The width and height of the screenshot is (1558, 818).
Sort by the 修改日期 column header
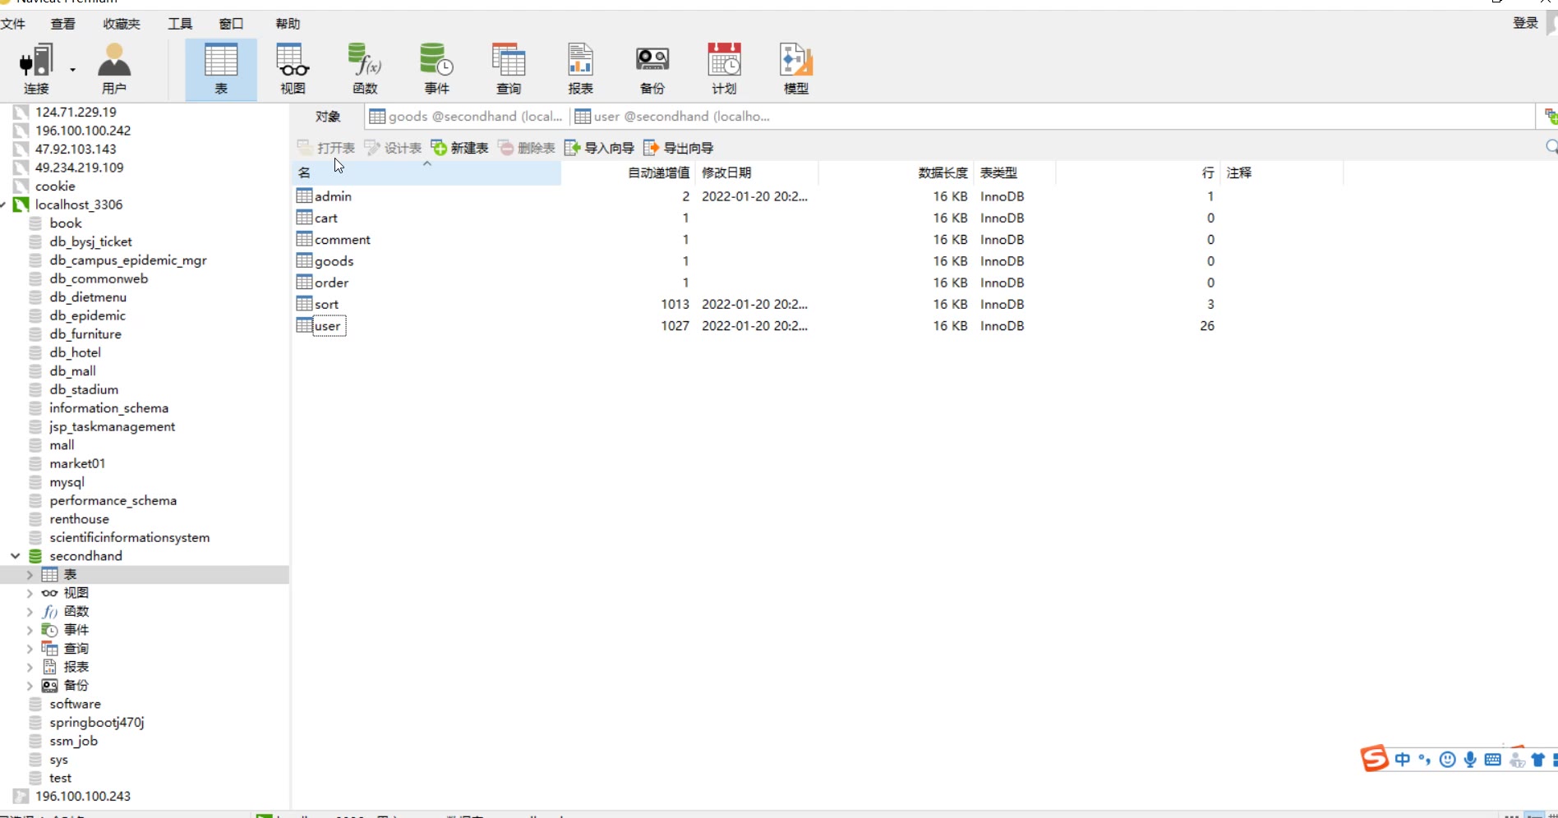click(x=756, y=172)
